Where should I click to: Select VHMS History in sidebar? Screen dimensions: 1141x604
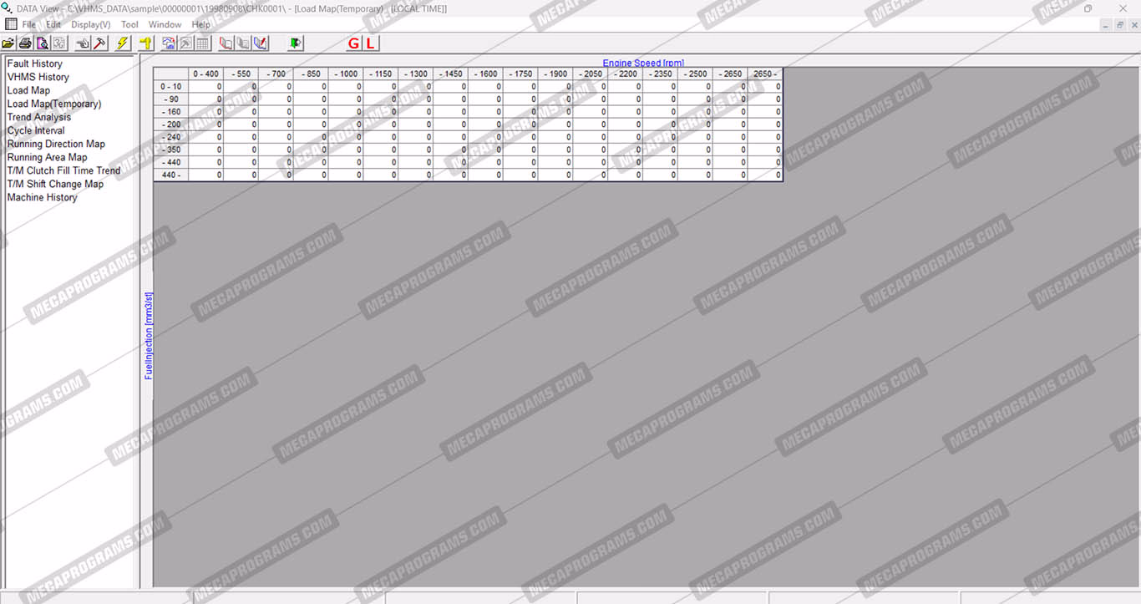pyautogui.click(x=38, y=77)
